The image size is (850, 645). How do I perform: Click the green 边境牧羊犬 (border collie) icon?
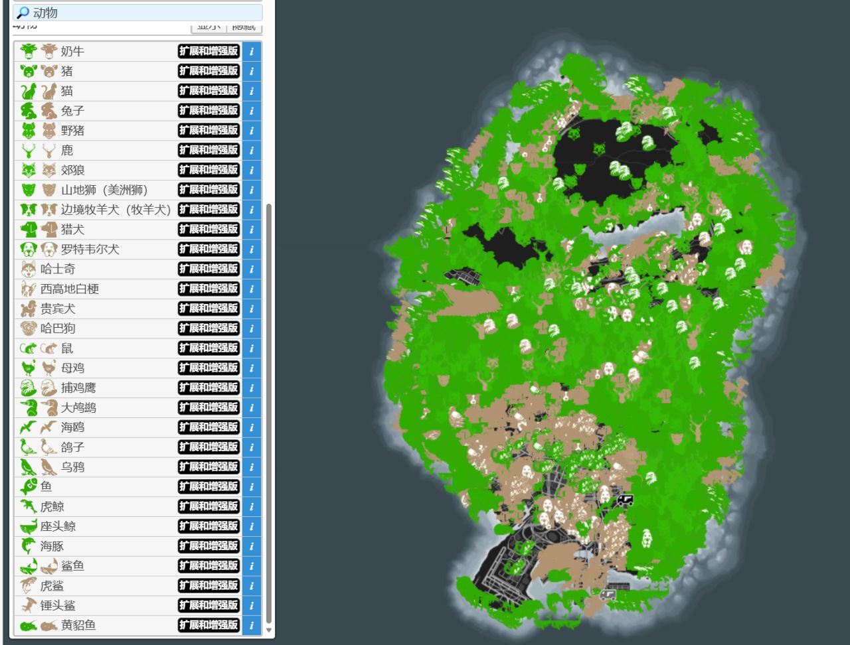(x=28, y=210)
